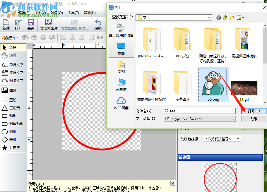This screenshot has height=192, width=267.
Task: Expand the 文件名 combo box arrow
Action: tap(233, 111)
